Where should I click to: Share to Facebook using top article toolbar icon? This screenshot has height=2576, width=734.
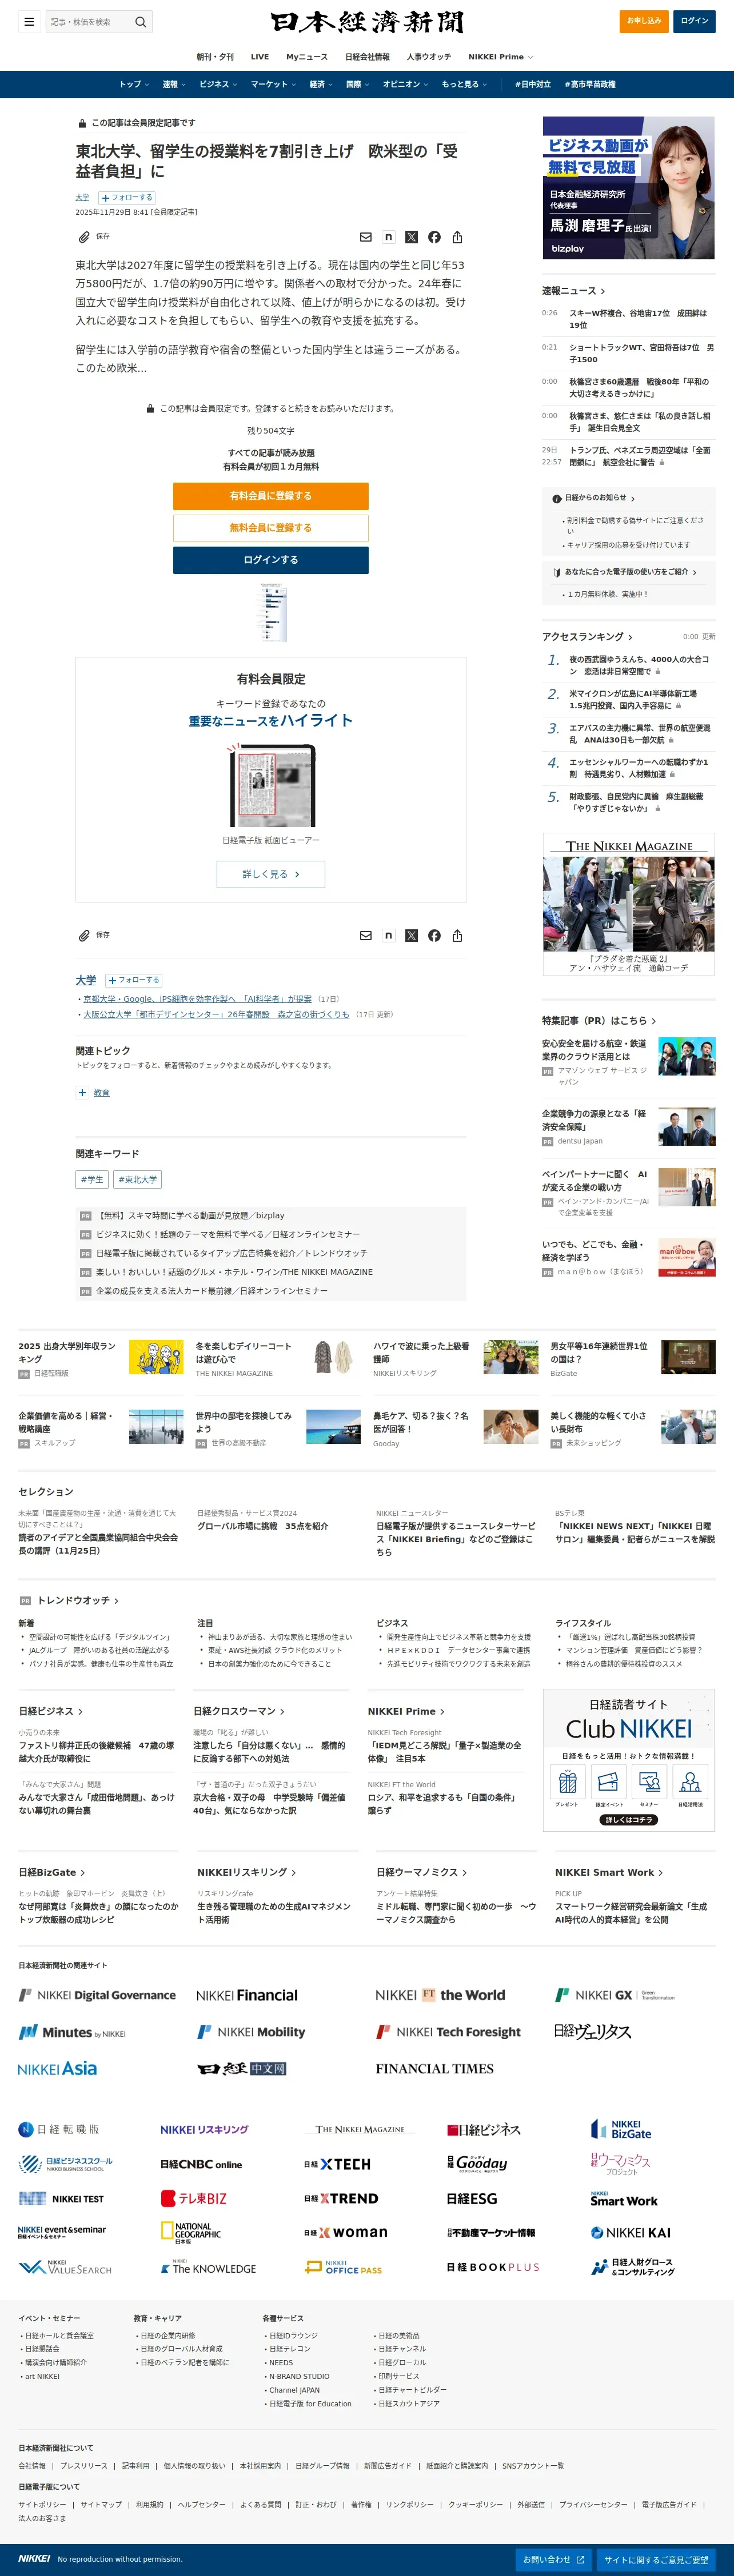pyautogui.click(x=434, y=237)
